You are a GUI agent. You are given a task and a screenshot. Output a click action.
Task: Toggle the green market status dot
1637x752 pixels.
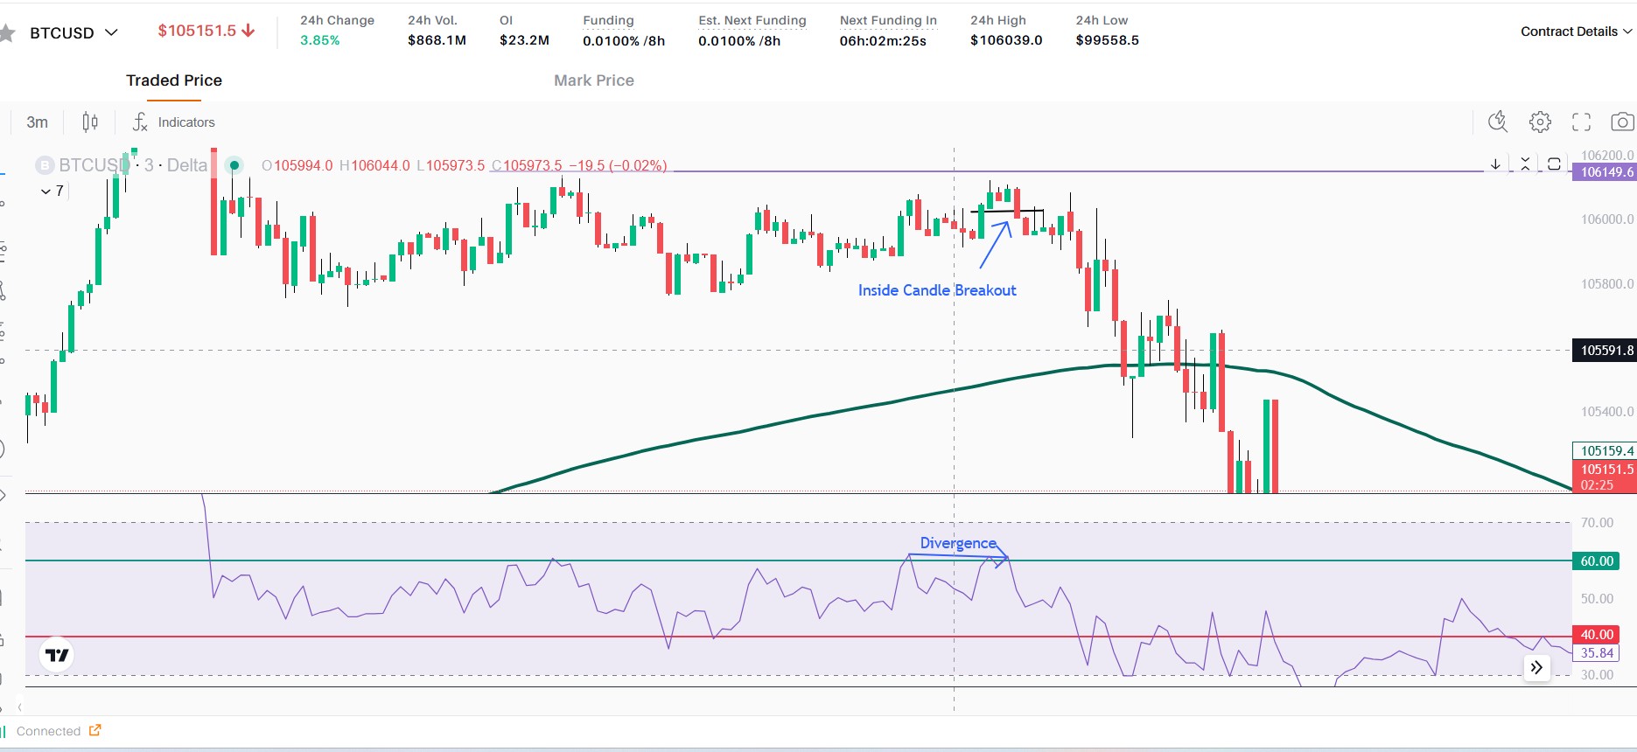click(234, 165)
